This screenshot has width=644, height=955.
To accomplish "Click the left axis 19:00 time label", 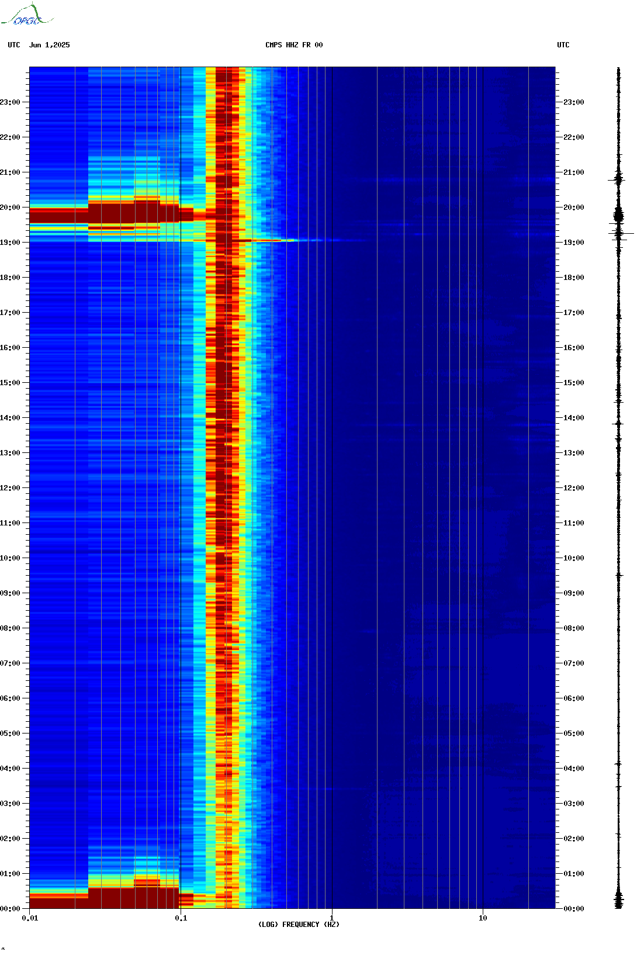I will 10,243.
